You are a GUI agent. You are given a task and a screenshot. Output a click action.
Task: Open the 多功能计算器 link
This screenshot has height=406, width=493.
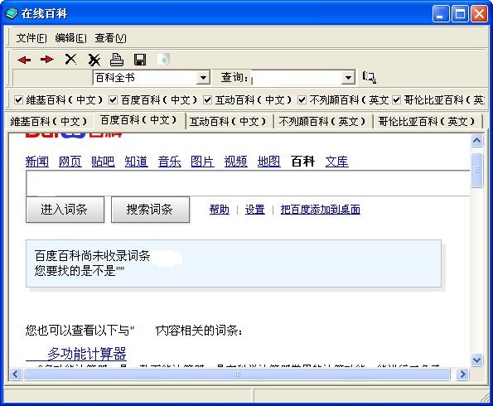click(x=87, y=354)
